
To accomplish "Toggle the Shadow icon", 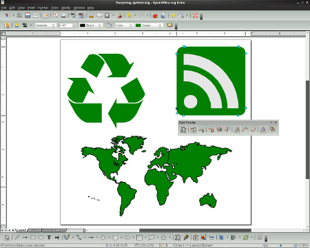I will pyautogui.click(x=169, y=25).
